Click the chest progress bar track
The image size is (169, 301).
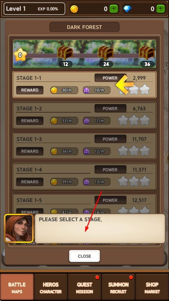click(x=84, y=56)
